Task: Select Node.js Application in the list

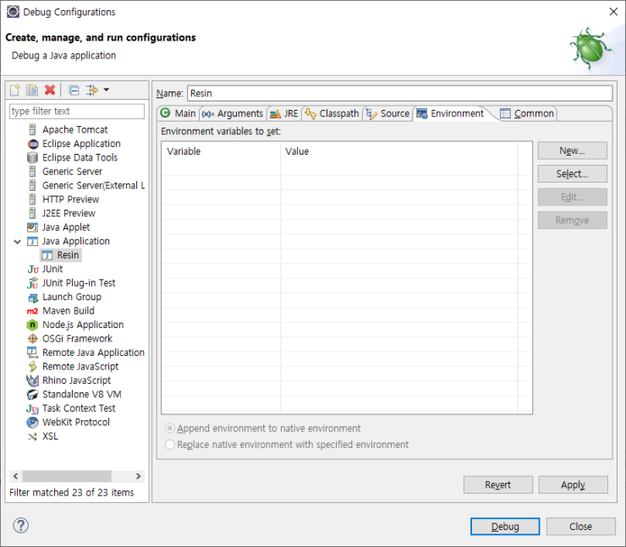Action: point(82,325)
